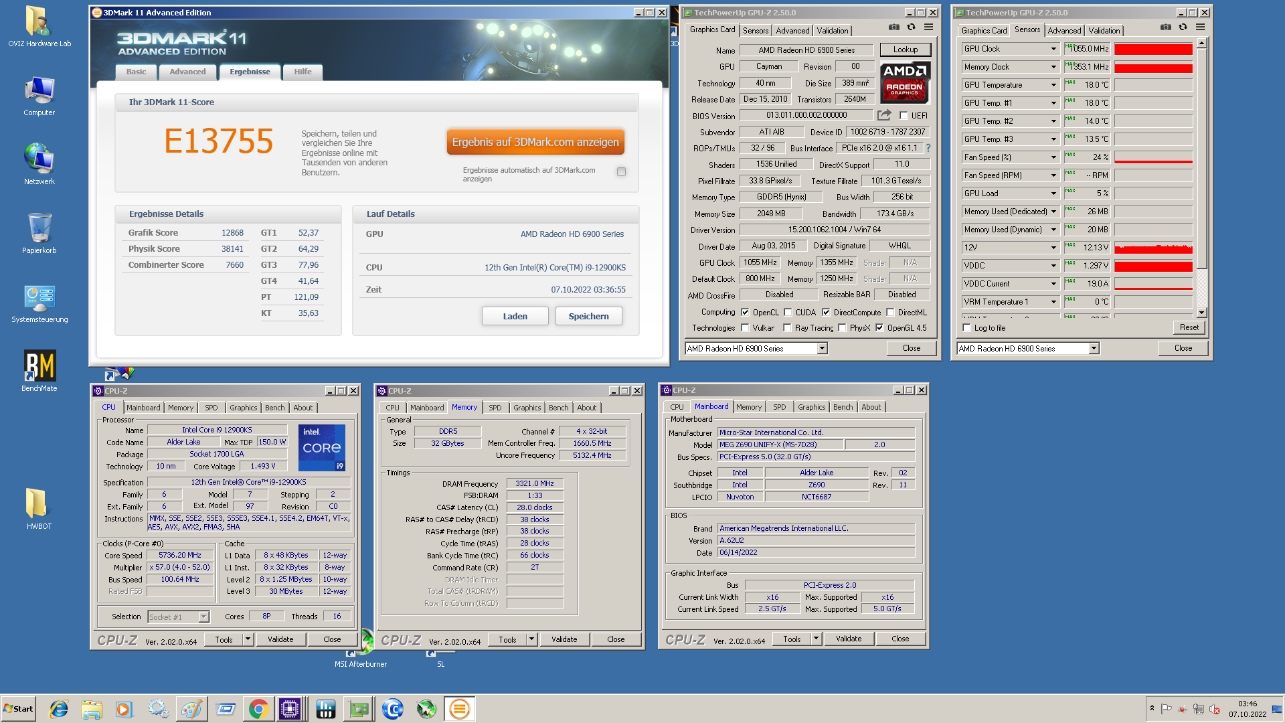The image size is (1285, 723).
Task: Open Mainboard tab in left CPU-Z window
Action: click(143, 408)
